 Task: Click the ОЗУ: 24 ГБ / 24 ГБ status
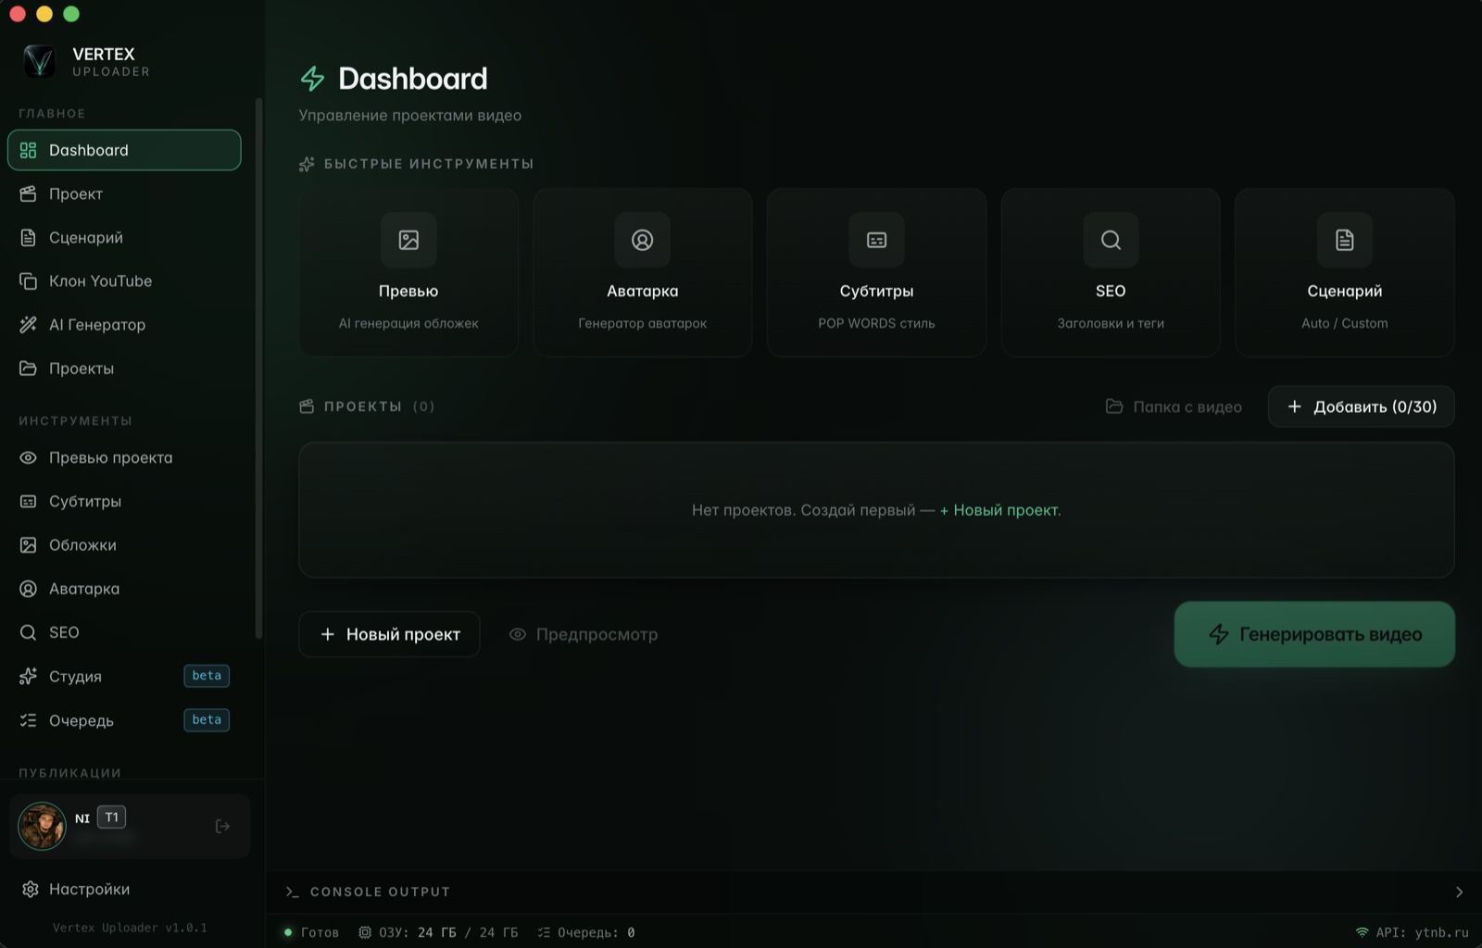click(438, 932)
